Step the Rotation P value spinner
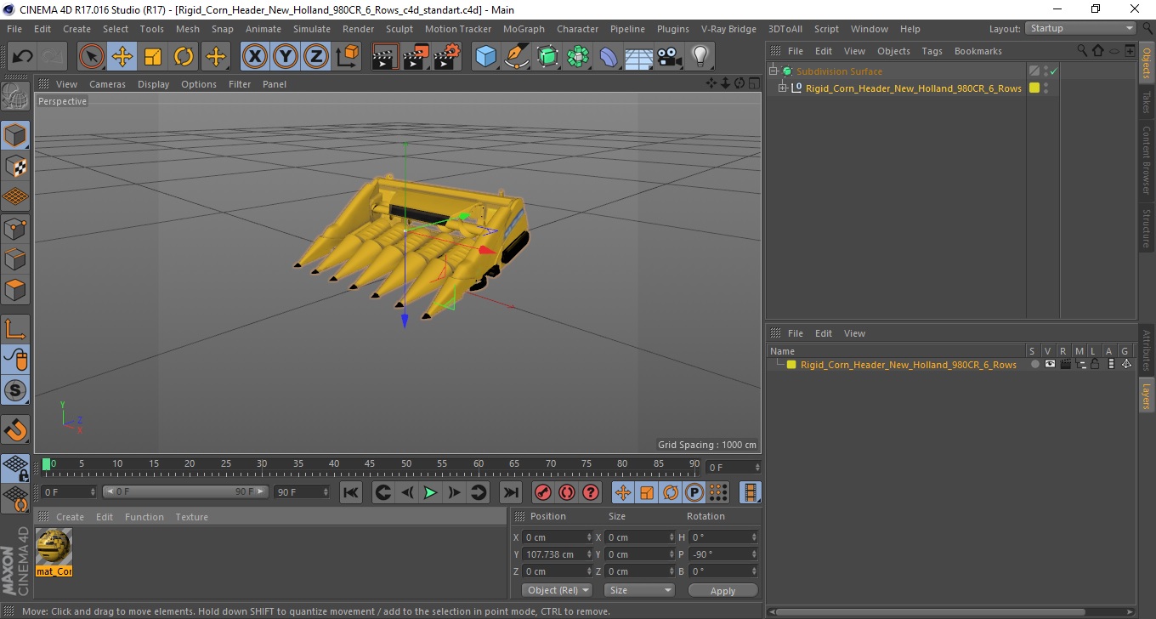Image resolution: width=1156 pixels, height=619 pixels. [x=753, y=554]
